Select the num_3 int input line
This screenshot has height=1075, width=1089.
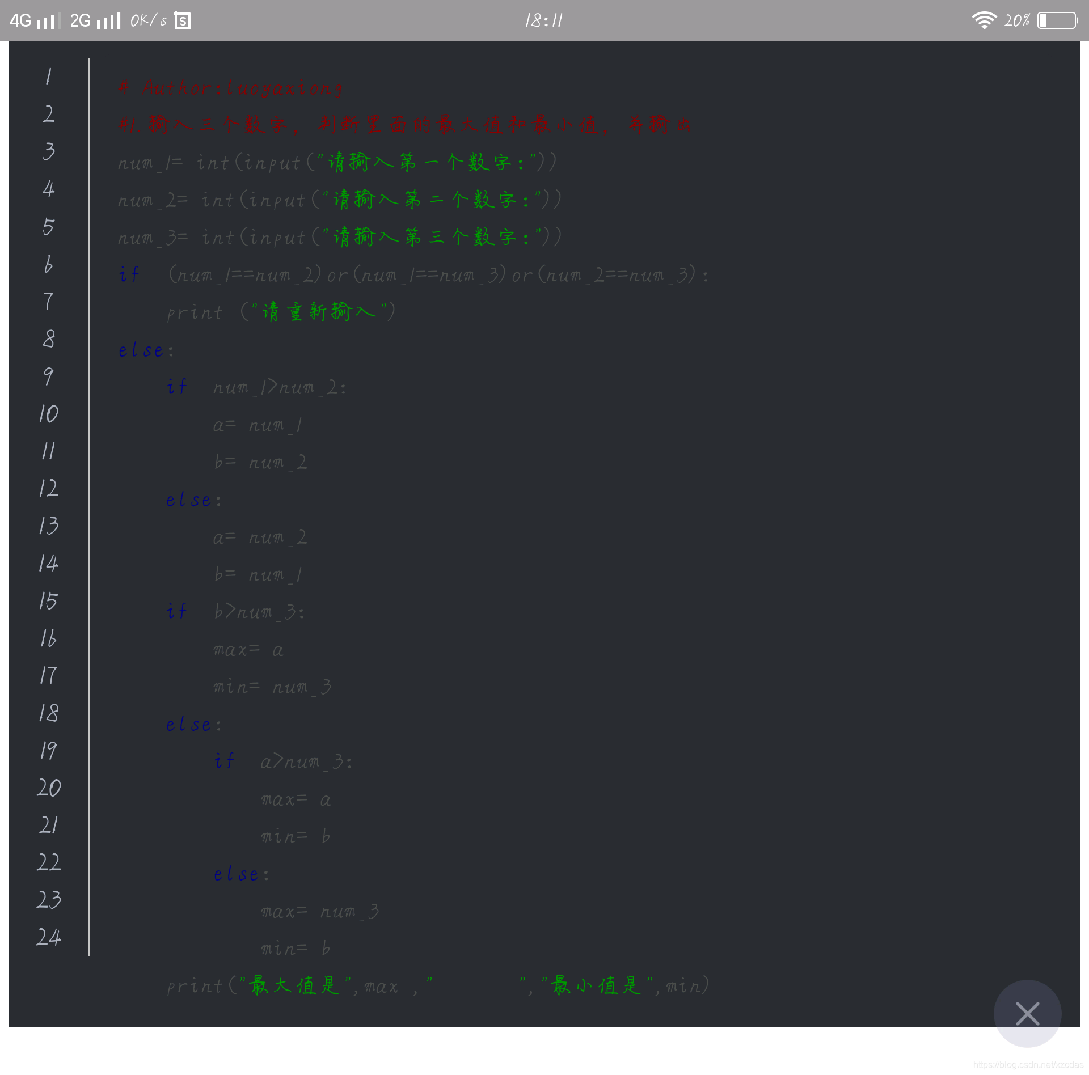[340, 237]
